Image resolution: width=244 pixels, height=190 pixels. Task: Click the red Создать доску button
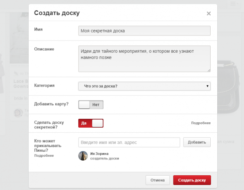point(192,180)
